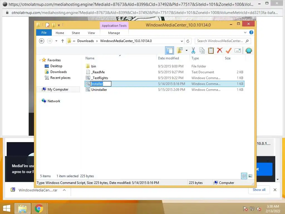285x214 pixels.
Task: Click Action Center flag tray icon
Action: (x=245, y=208)
